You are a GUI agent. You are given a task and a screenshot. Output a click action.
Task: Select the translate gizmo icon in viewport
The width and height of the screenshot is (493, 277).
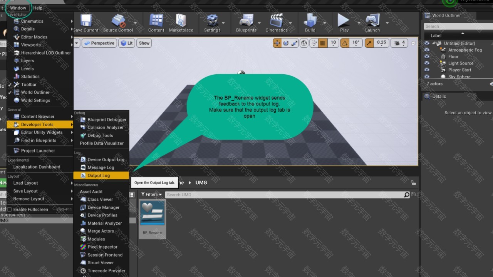(277, 43)
